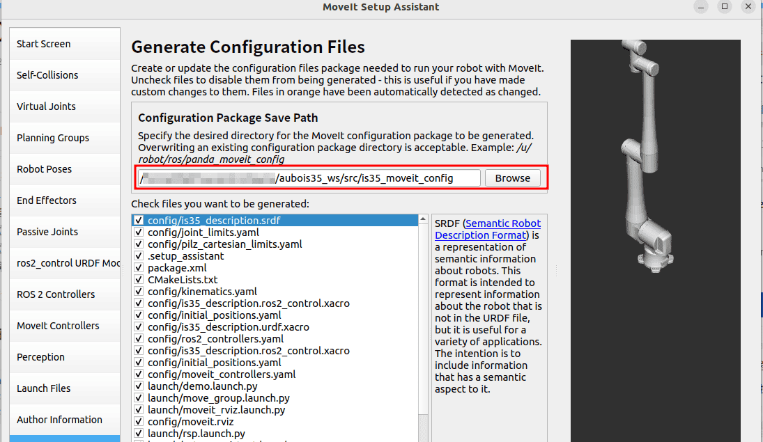Toggle launch/demo.launch.py checkbox
Image resolution: width=763 pixels, height=442 pixels.
(x=139, y=386)
